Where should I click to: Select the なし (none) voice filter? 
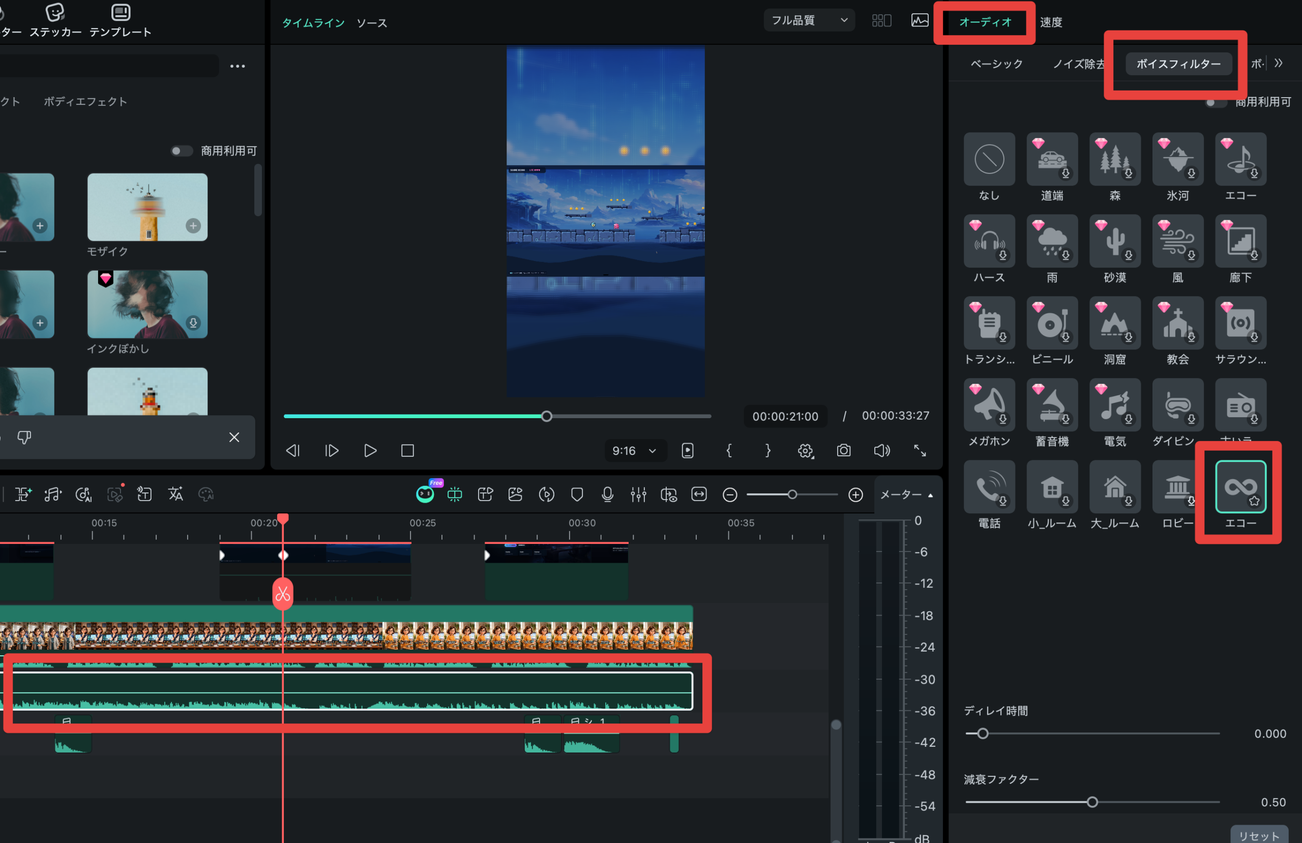click(989, 159)
